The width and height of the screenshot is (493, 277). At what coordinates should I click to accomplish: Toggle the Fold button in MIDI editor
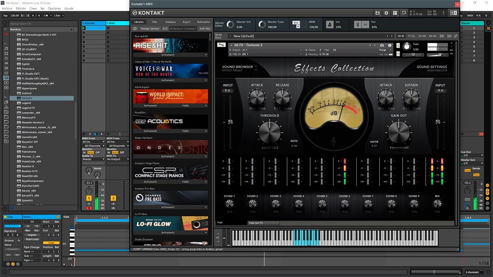(x=67, y=217)
